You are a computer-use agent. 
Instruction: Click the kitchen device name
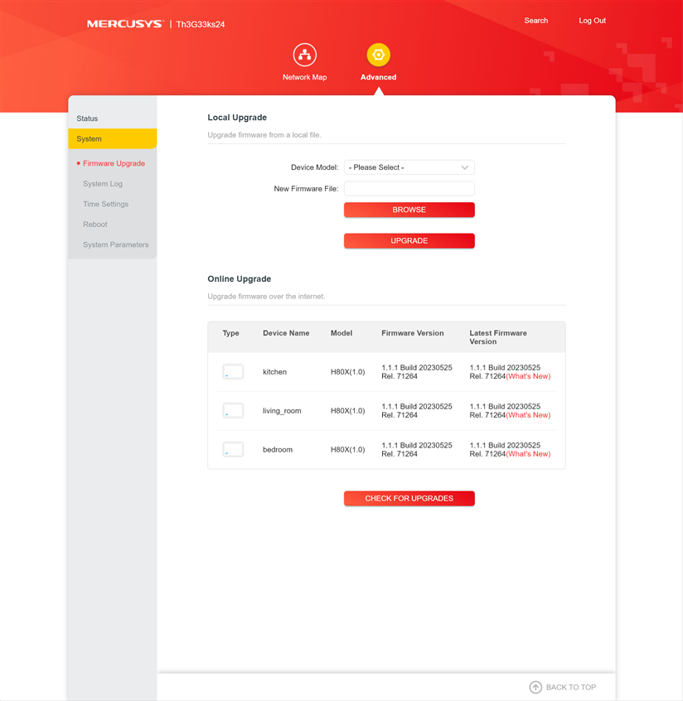(x=274, y=372)
